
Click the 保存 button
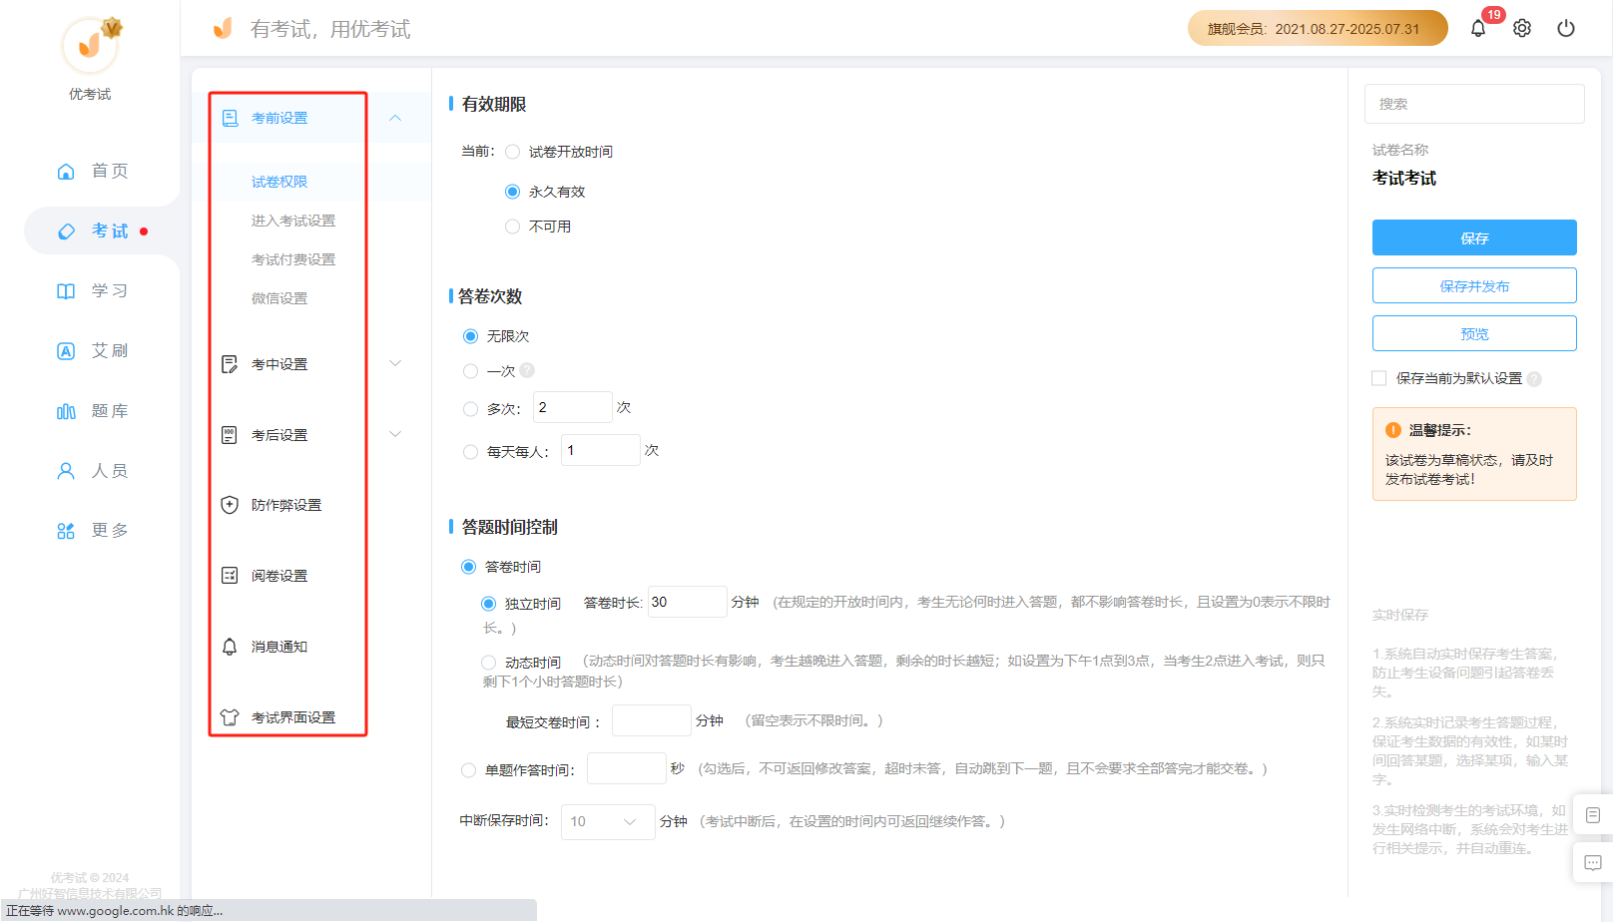[x=1474, y=237]
